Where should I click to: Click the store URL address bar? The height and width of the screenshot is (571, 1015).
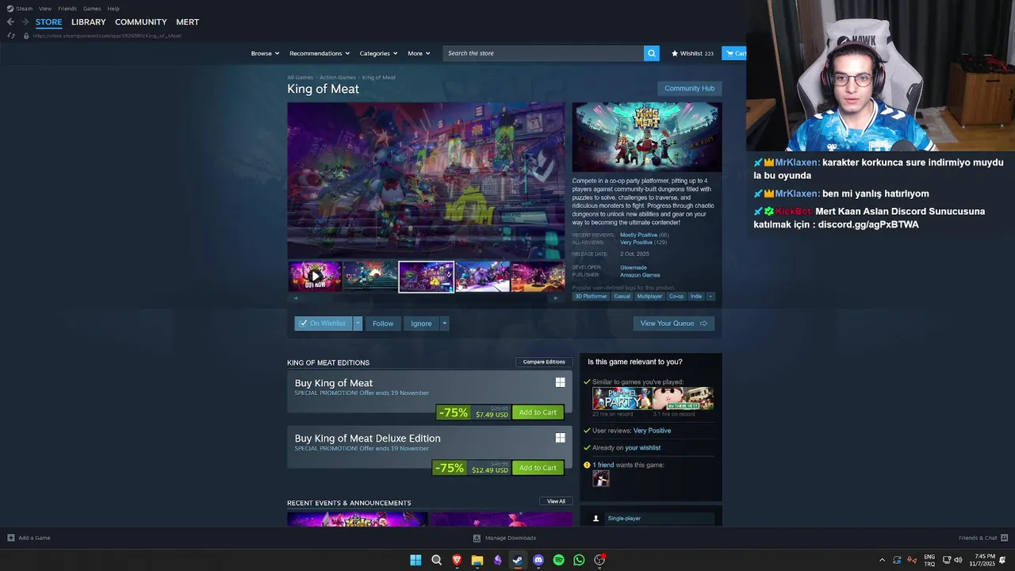tap(107, 36)
